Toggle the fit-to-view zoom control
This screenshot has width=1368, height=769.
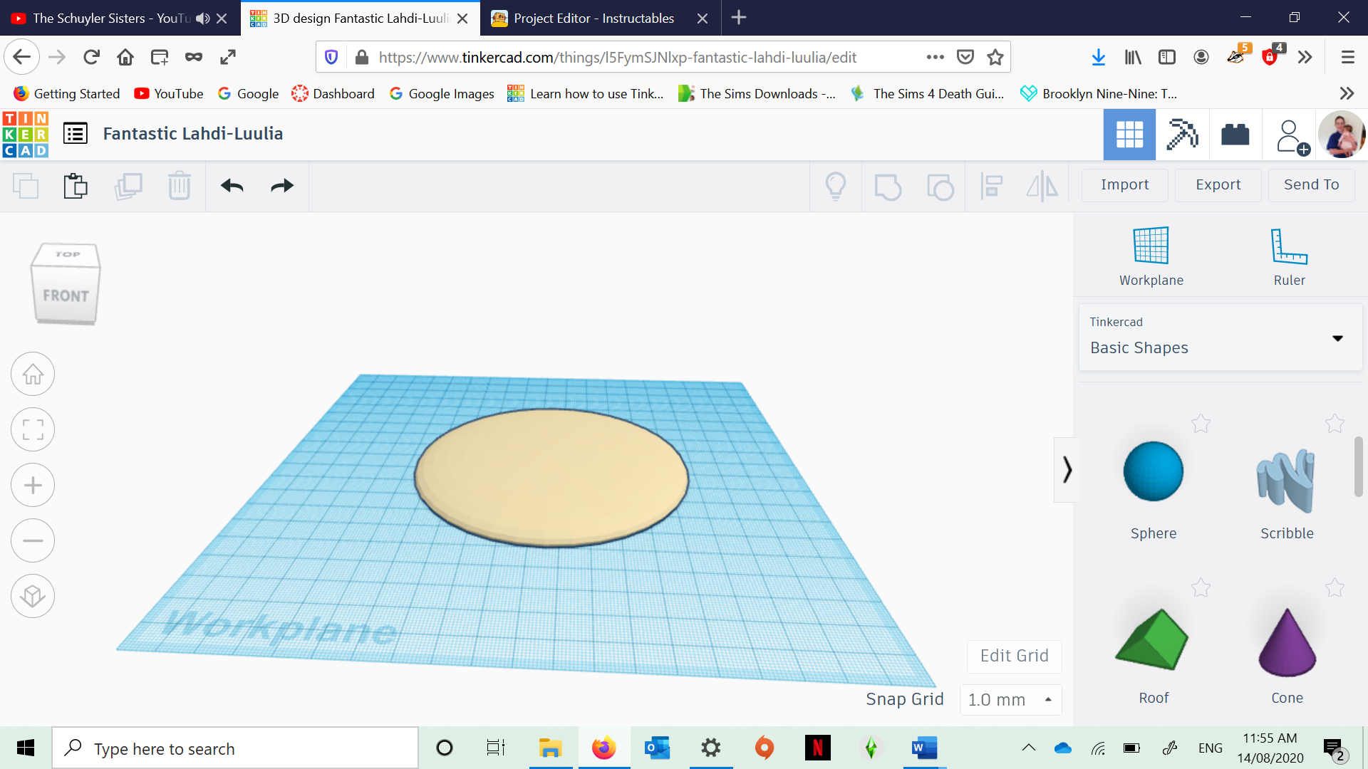[x=32, y=429]
